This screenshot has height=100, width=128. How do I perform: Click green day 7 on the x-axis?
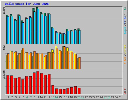31,97
